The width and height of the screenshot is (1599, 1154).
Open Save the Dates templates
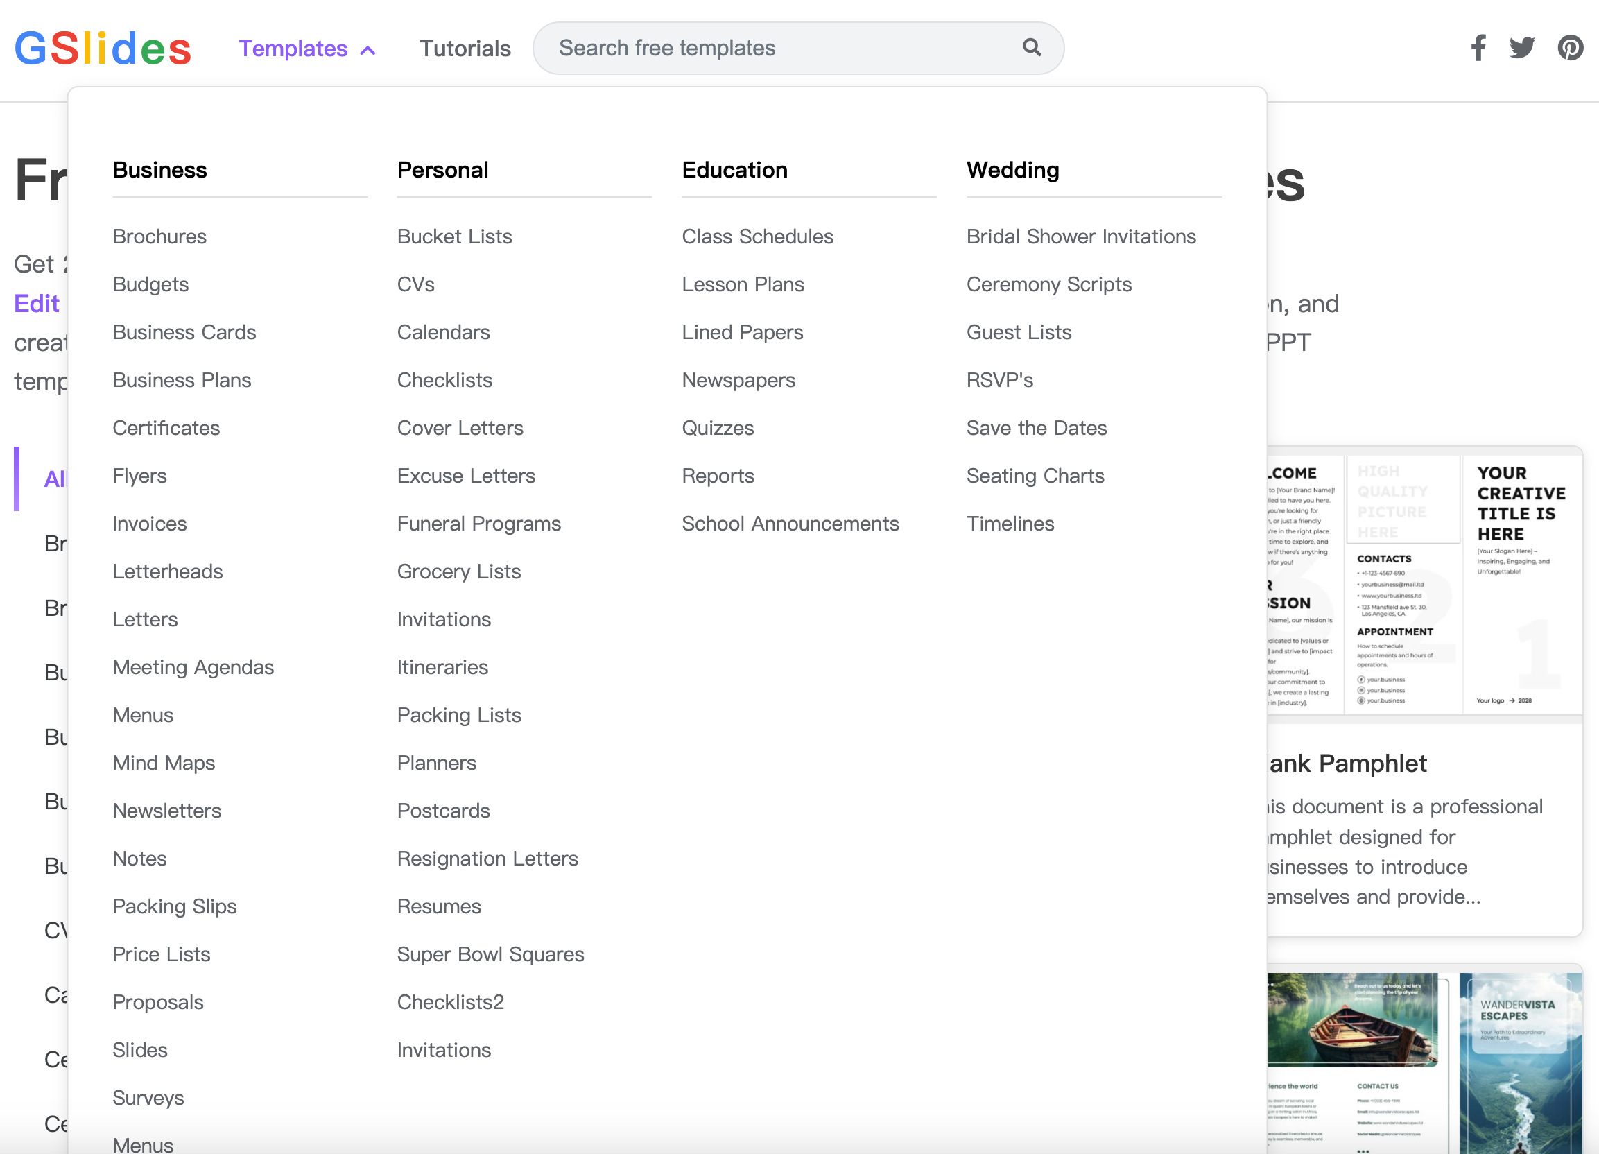(x=1037, y=428)
